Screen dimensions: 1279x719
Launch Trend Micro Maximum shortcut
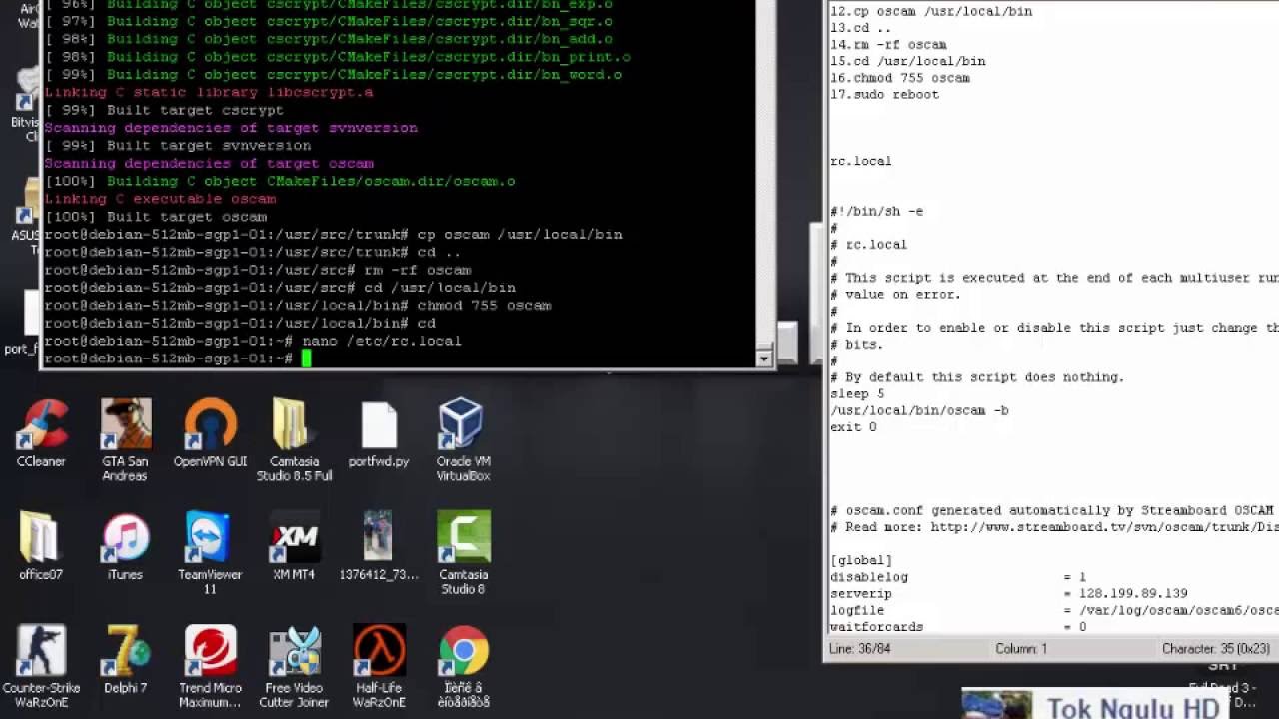[210, 665]
